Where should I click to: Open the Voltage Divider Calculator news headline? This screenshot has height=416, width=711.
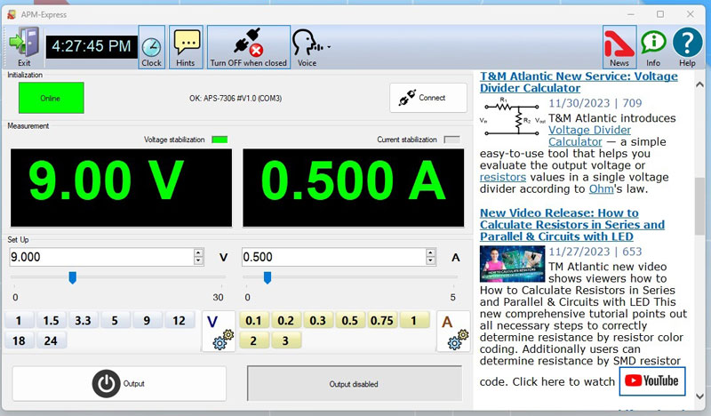click(579, 82)
